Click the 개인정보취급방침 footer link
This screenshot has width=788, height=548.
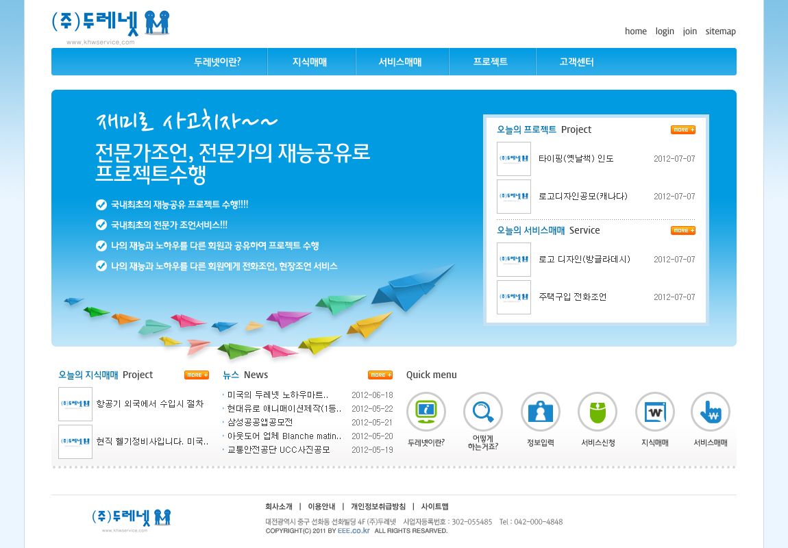(x=378, y=507)
